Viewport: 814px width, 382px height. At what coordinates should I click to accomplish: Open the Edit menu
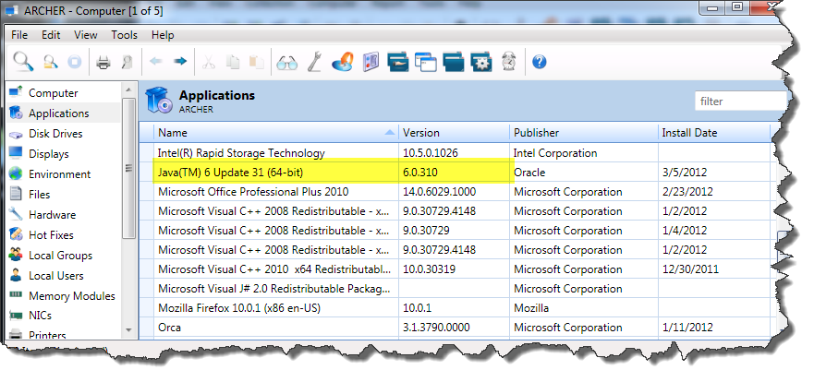tap(51, 35)
